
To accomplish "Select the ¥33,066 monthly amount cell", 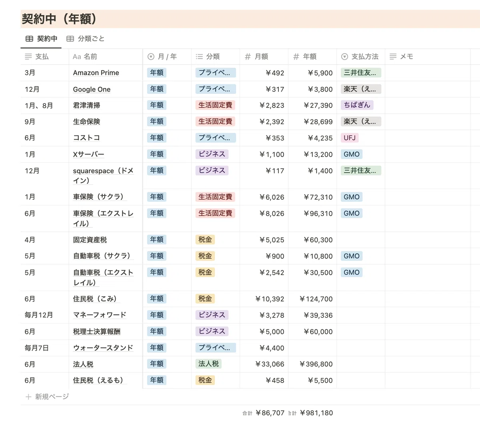I will (x=264, y=364).
